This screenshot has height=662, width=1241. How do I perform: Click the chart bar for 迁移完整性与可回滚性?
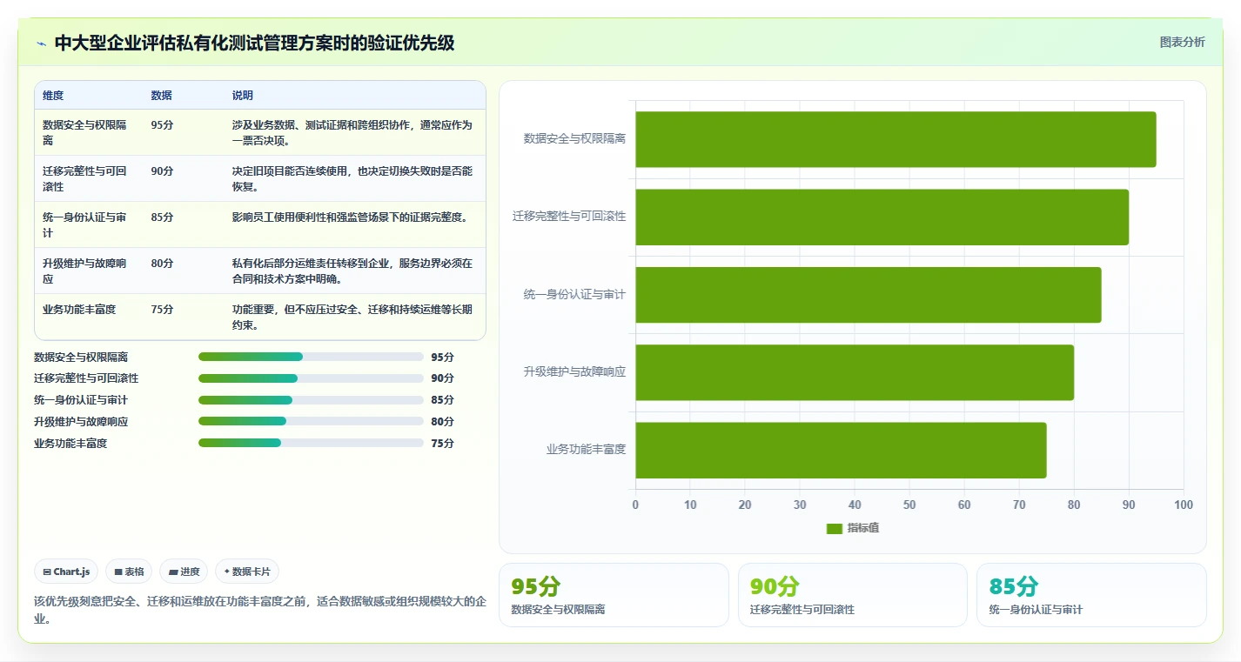click(x=882, y=217)
